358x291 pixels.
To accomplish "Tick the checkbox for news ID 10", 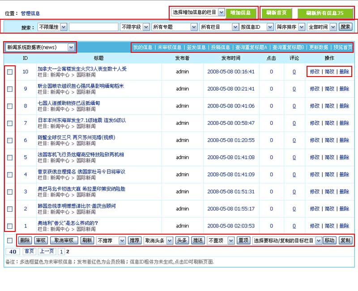I will 10,72.
